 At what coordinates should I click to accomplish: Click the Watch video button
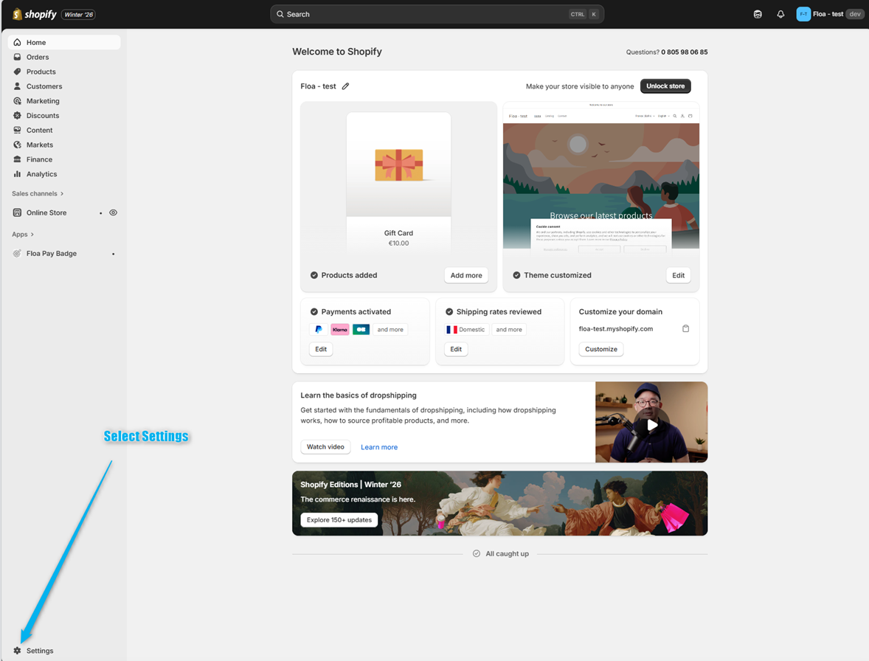pyautogui.click(x=325, y=446)
